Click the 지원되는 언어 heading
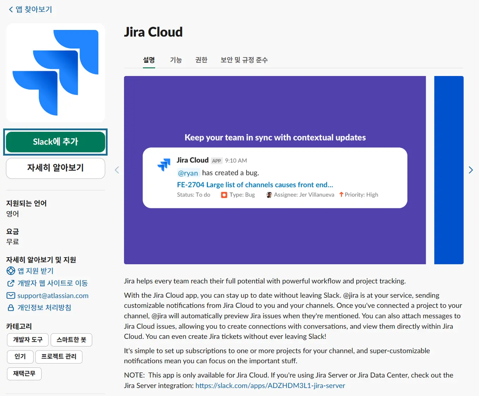 [26, 203]
